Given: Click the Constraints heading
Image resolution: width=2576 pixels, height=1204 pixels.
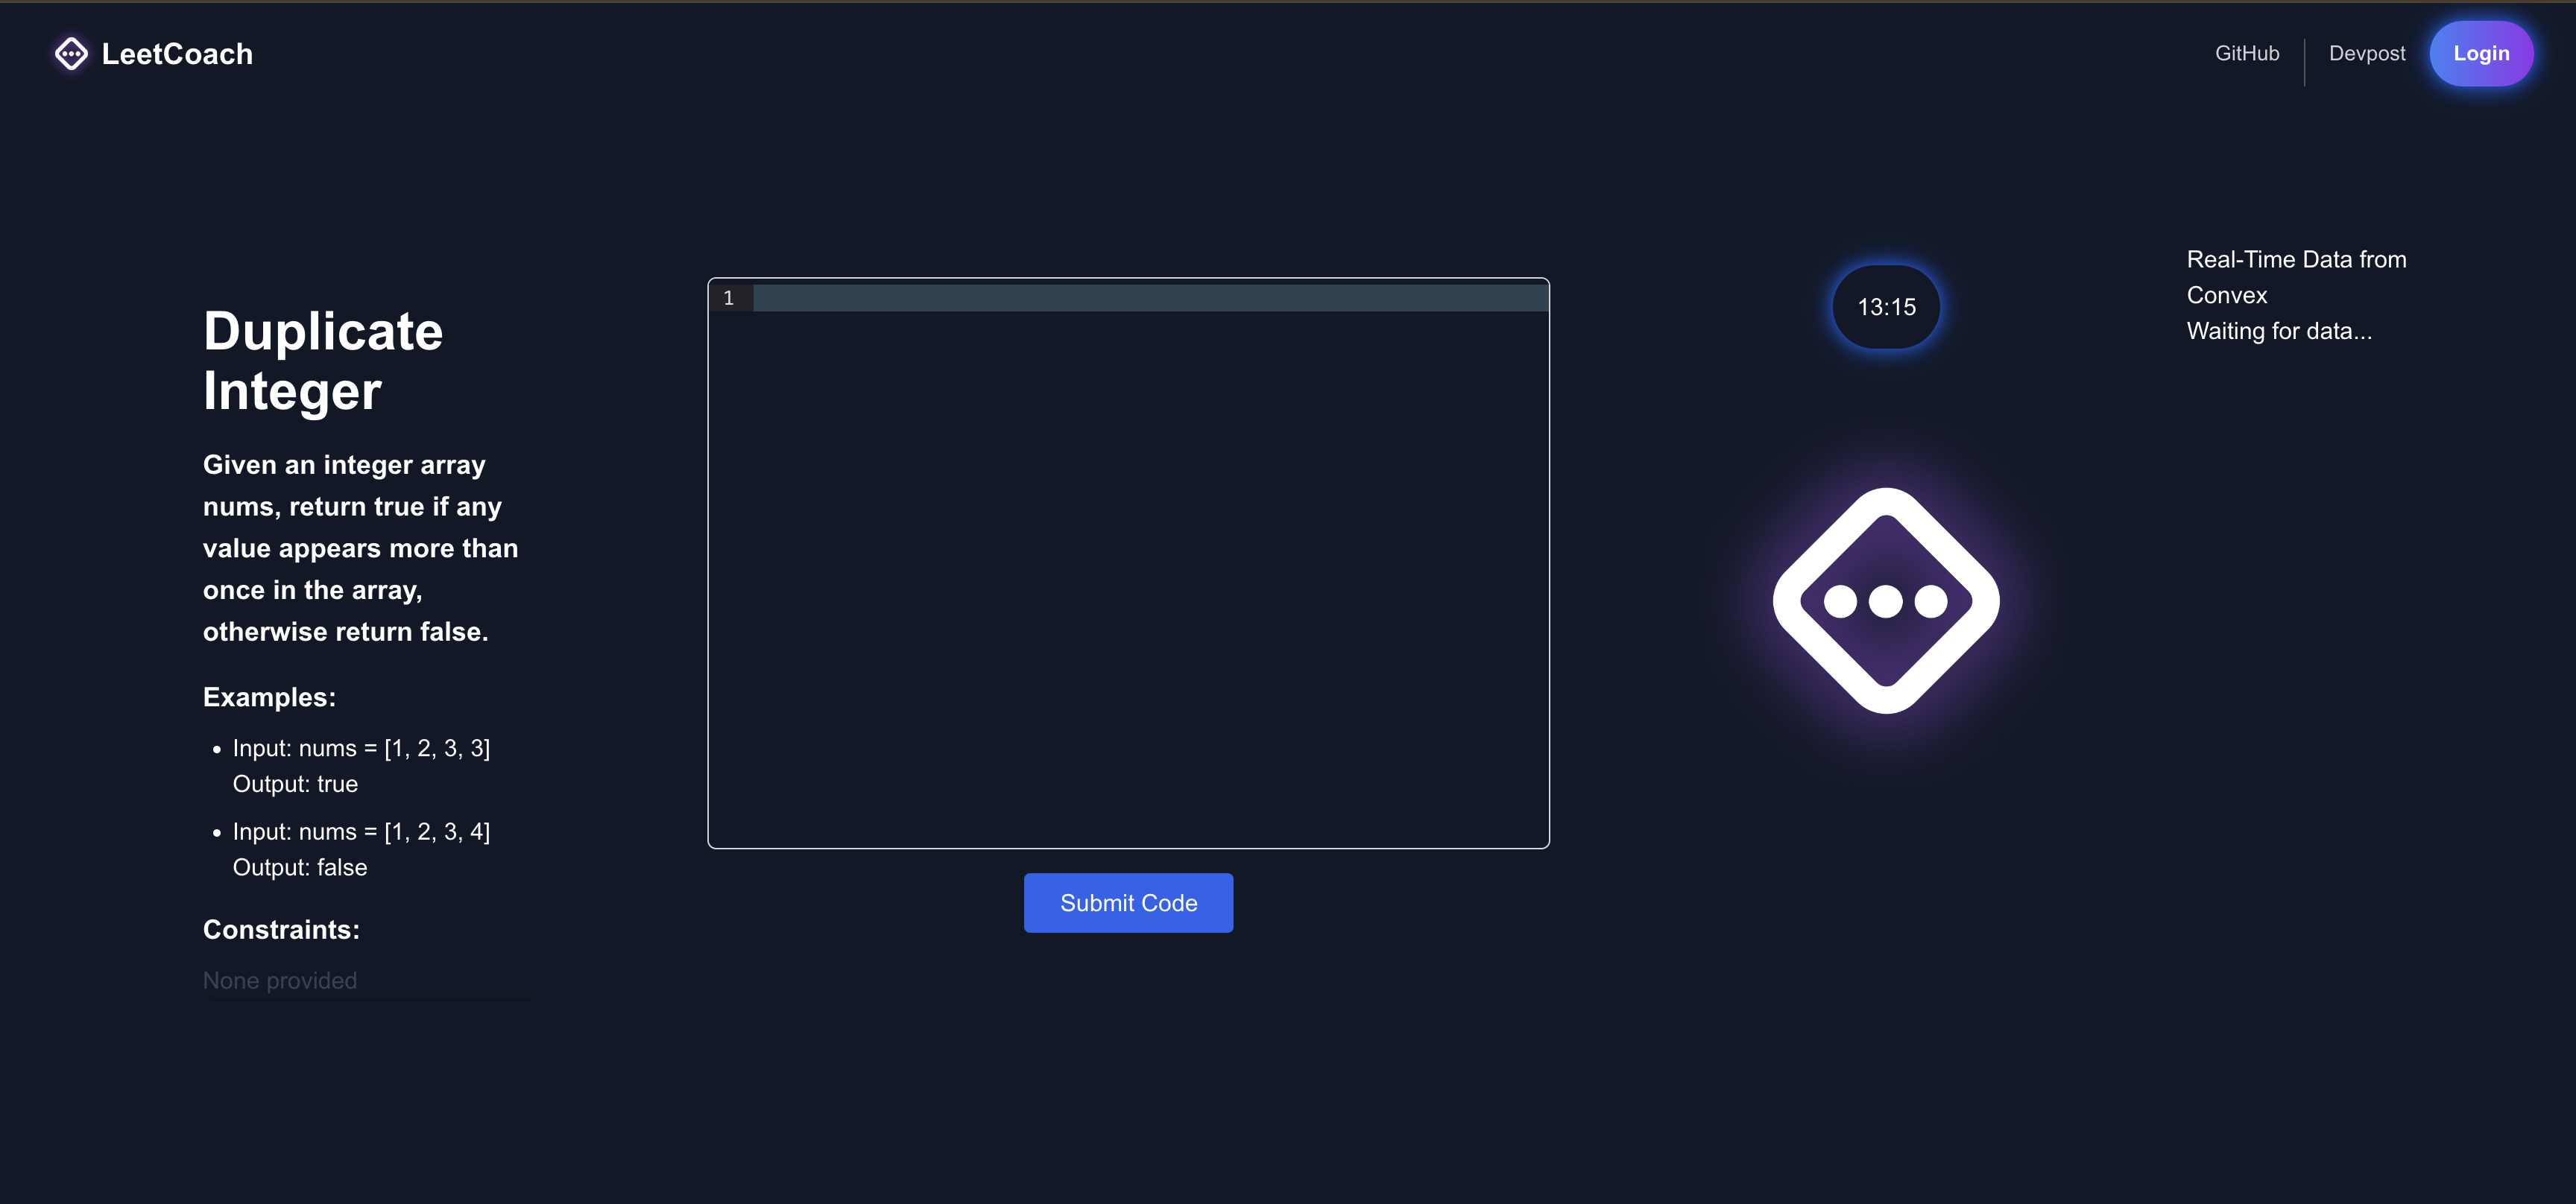Looking at the screenshot, I should [x=281, y=929].
